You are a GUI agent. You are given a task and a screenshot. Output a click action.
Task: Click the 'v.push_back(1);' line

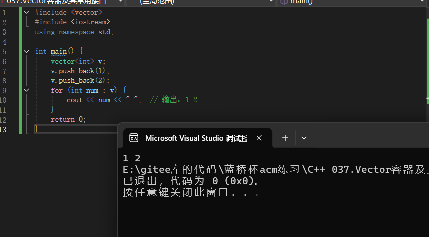(x=80, y=71)
